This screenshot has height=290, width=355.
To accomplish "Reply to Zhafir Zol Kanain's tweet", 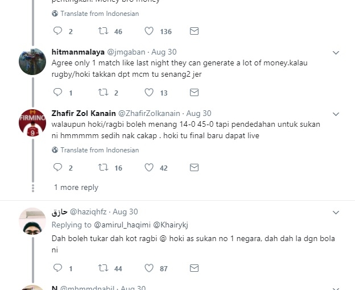I will 57,167.
